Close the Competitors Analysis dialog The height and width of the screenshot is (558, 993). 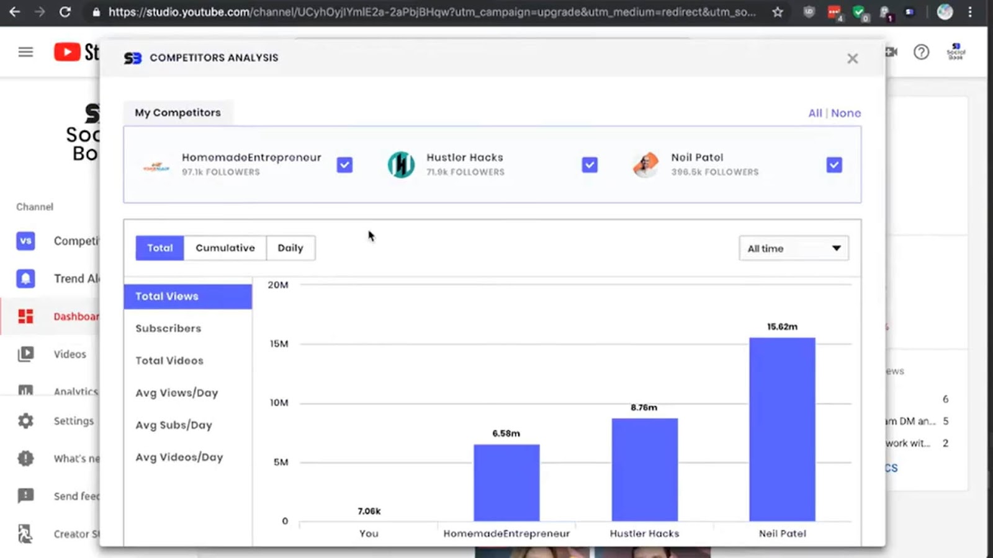point(852,58)
